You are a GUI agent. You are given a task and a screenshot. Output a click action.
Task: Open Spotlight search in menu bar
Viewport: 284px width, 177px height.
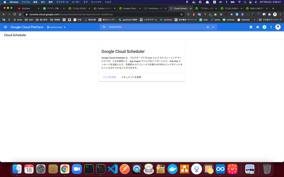(245, 2)
